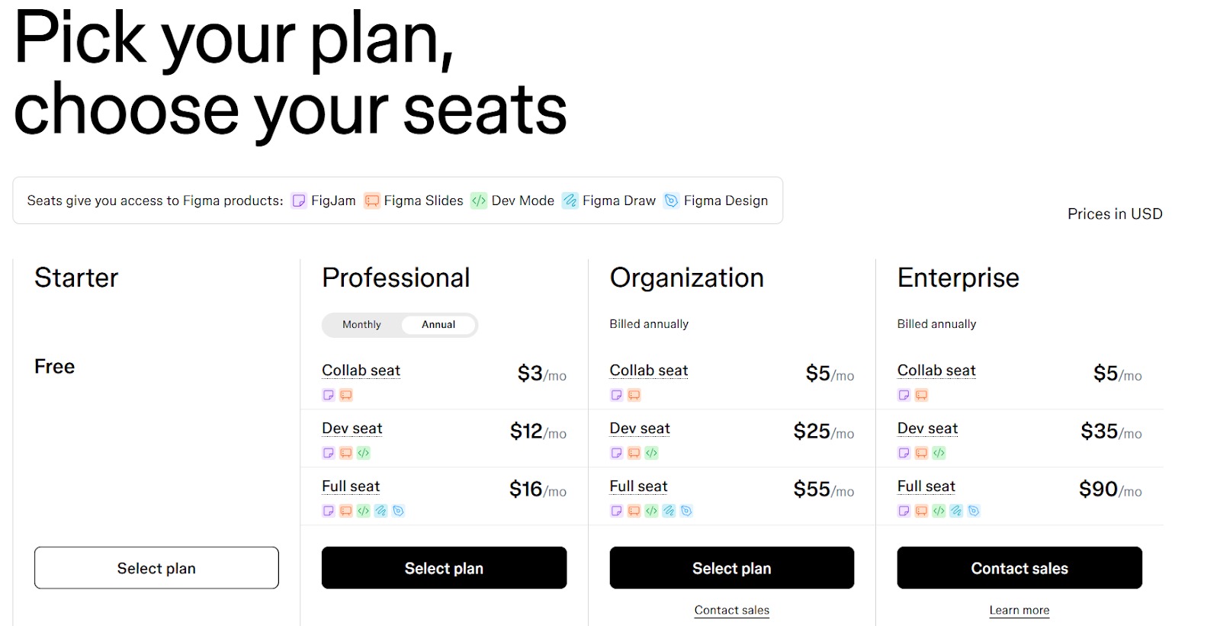
Task: Click the FigJam icon in the products bar
Action: point(299,201)
